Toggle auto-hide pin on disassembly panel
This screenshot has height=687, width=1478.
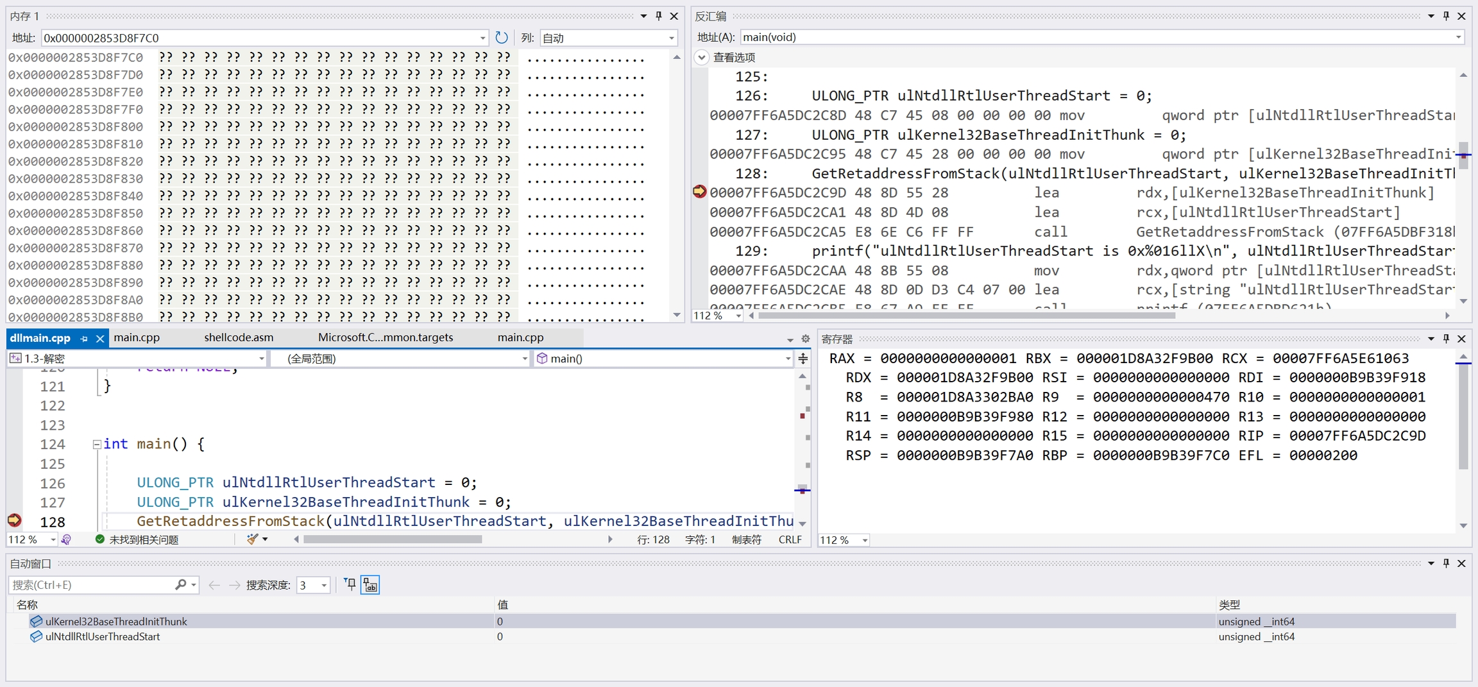(x=1446, y=16)
